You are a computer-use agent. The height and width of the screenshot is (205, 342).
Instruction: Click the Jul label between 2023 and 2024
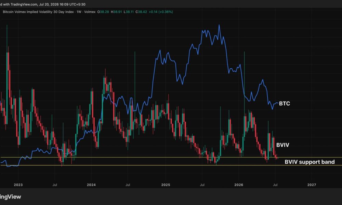point(55,185)
